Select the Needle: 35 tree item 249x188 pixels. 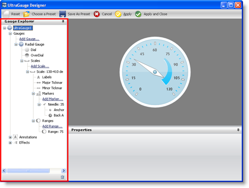(x=56, y=104)
